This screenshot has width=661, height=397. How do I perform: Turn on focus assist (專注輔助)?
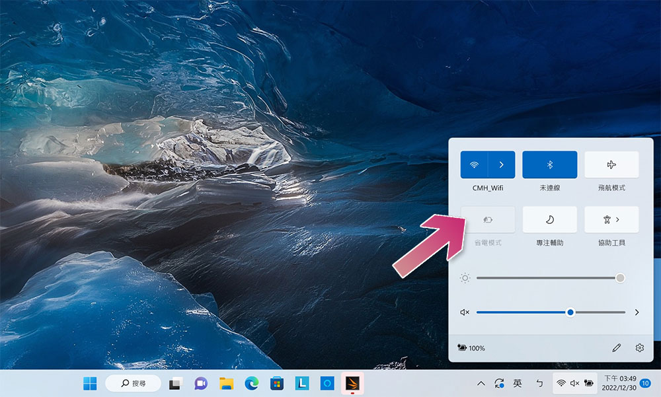(550, 219)
